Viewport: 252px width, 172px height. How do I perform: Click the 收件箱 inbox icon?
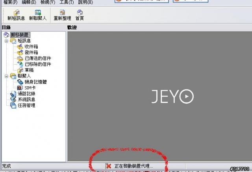pos(20,47)
